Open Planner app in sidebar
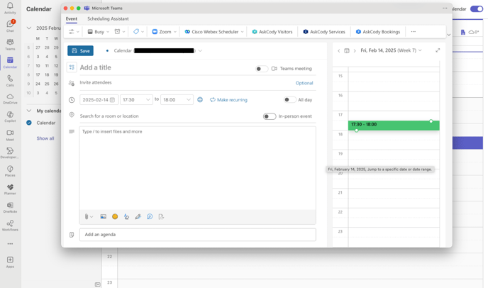488x288 pixels. (x=10, y=189)
